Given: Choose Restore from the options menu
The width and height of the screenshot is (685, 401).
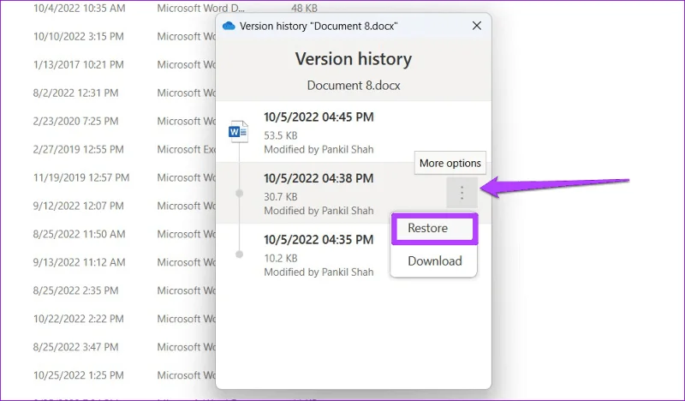Looking at the screenshot, I should [434, 228].
